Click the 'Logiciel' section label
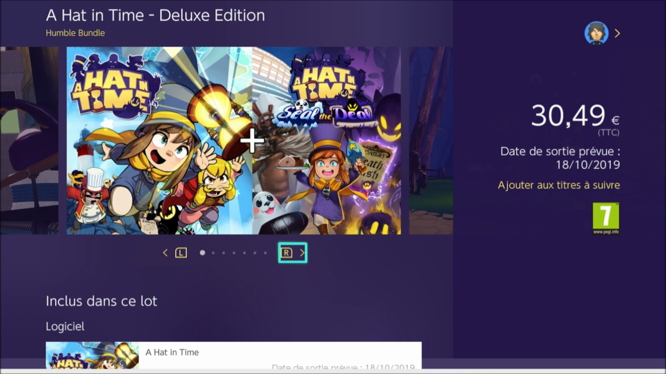 click(x=65, y=326)
